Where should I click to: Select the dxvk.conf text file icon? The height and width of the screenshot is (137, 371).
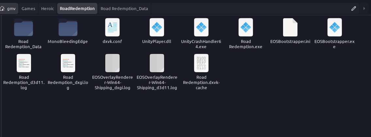click(x=112, y=27)
